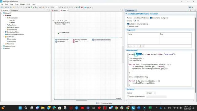The height and width of the screenshot is (111, 197).
Task: Collapse the Advanced section
Action: click(126, 89)
